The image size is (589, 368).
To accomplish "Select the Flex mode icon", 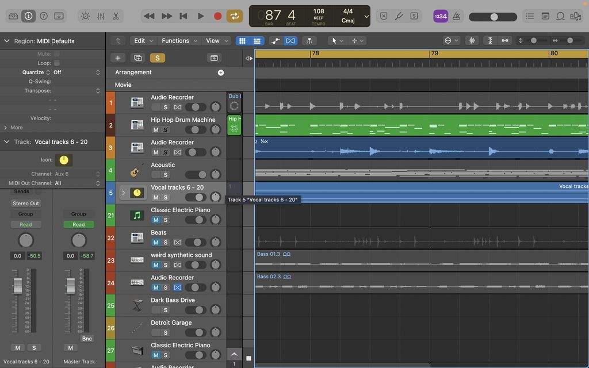I will click(x=290, y=41).
